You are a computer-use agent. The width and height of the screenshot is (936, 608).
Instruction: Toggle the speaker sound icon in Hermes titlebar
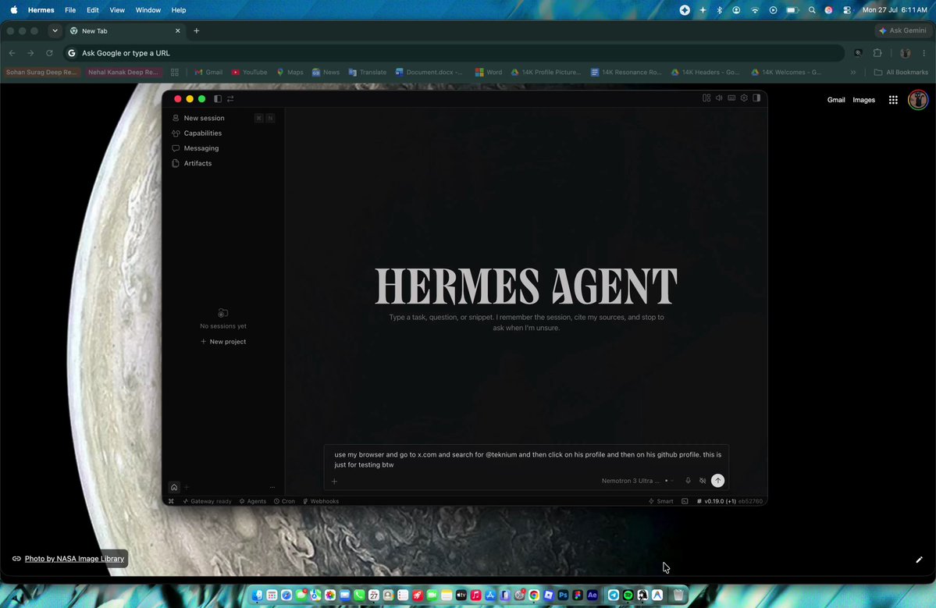719,98
